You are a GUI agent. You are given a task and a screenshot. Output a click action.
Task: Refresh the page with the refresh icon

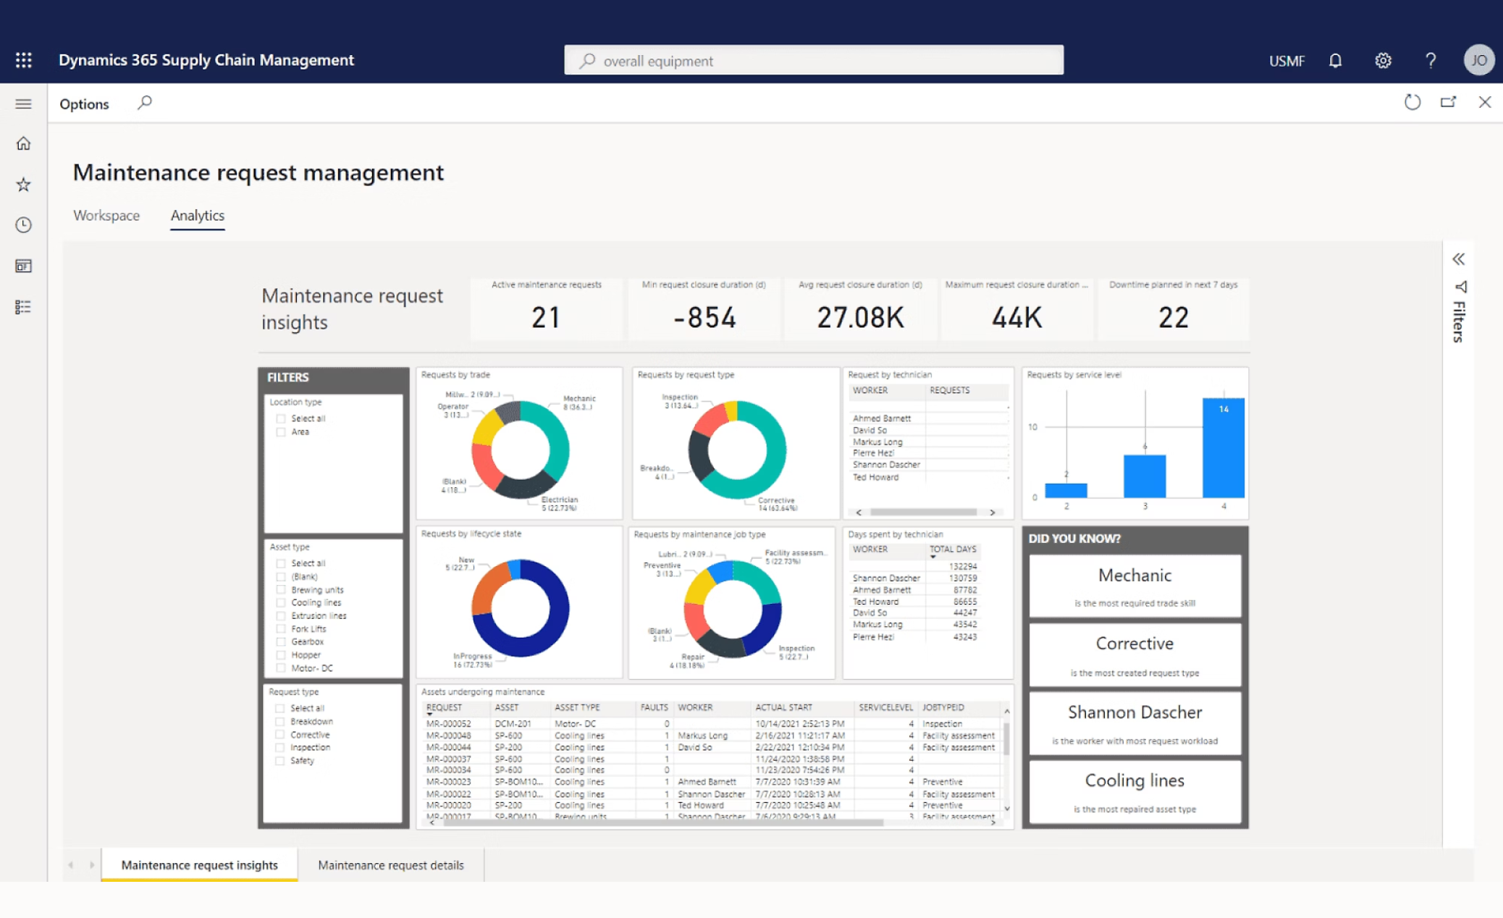click(1412, 102)
